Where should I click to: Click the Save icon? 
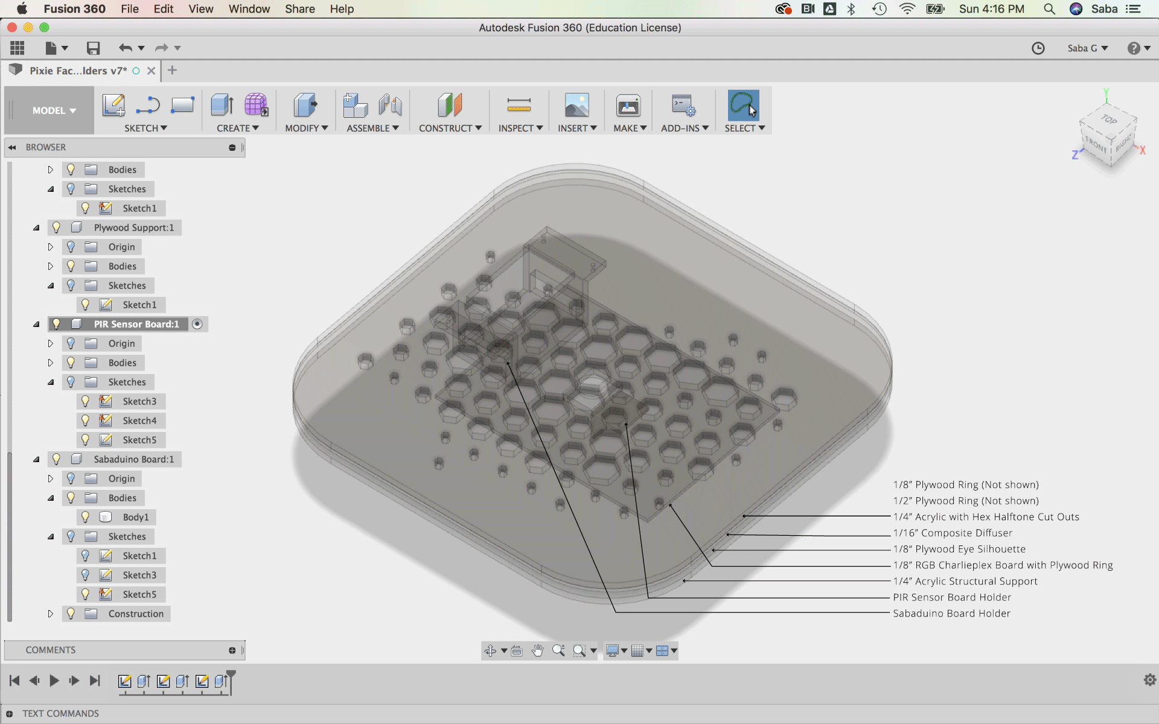pos(93,48)
